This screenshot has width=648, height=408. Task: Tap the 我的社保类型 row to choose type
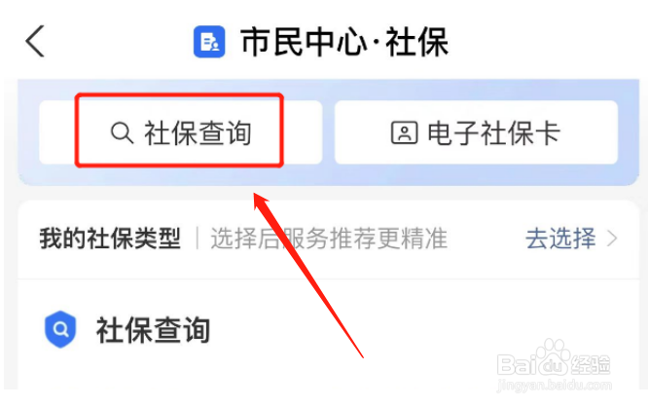tap(329, 239)
